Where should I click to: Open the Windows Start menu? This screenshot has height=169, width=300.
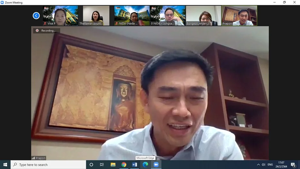pos(5,165)
